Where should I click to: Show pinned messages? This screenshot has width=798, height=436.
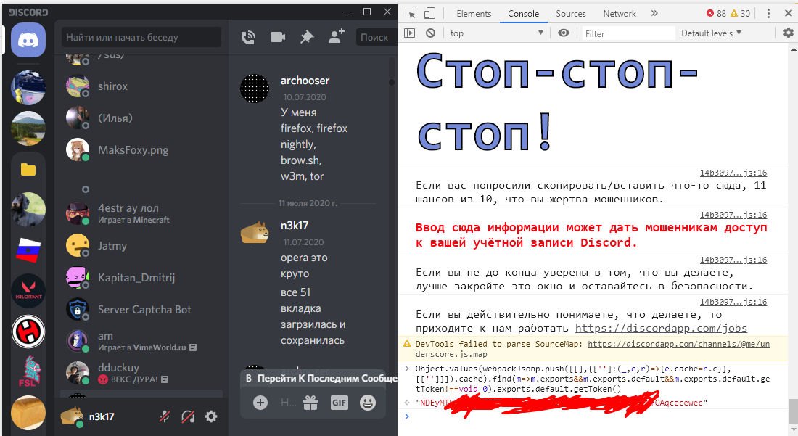[307, 37]
